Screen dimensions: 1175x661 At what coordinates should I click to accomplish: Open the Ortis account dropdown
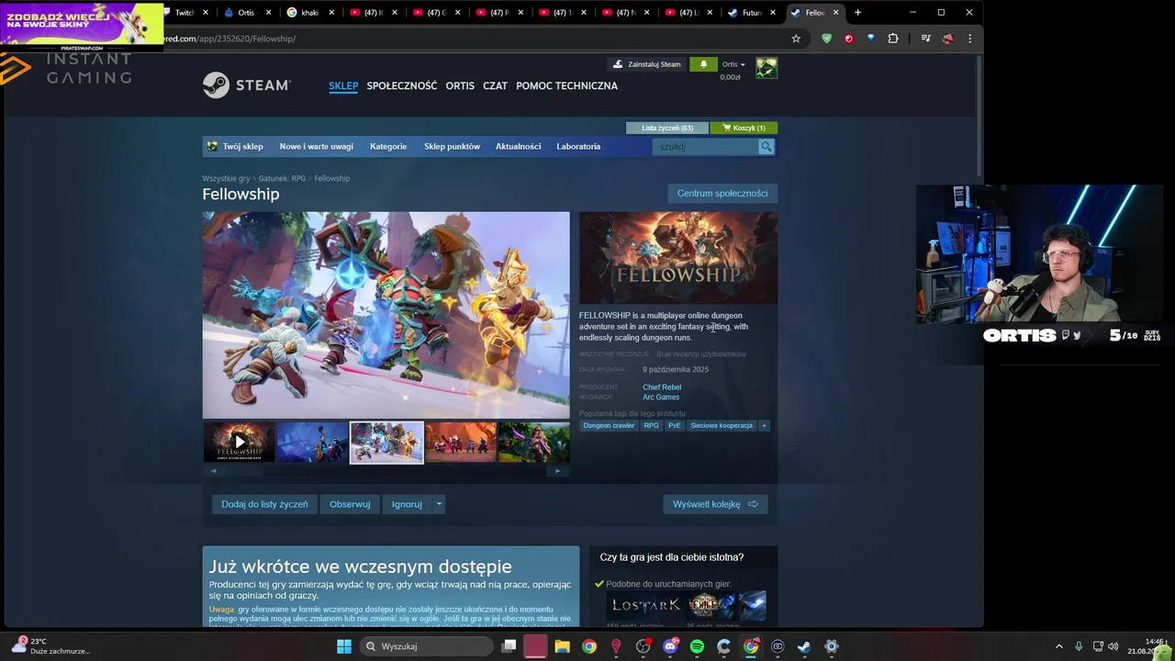(x=733, y=64)
